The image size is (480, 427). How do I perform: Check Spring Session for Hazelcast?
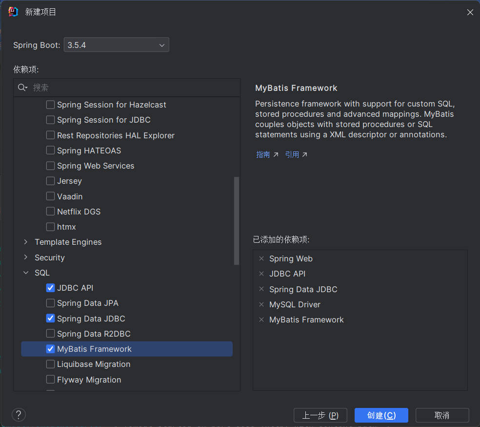pyautogui.click(x=51, y=105)
